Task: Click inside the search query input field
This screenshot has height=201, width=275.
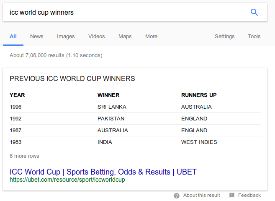Action: point(126,12)
